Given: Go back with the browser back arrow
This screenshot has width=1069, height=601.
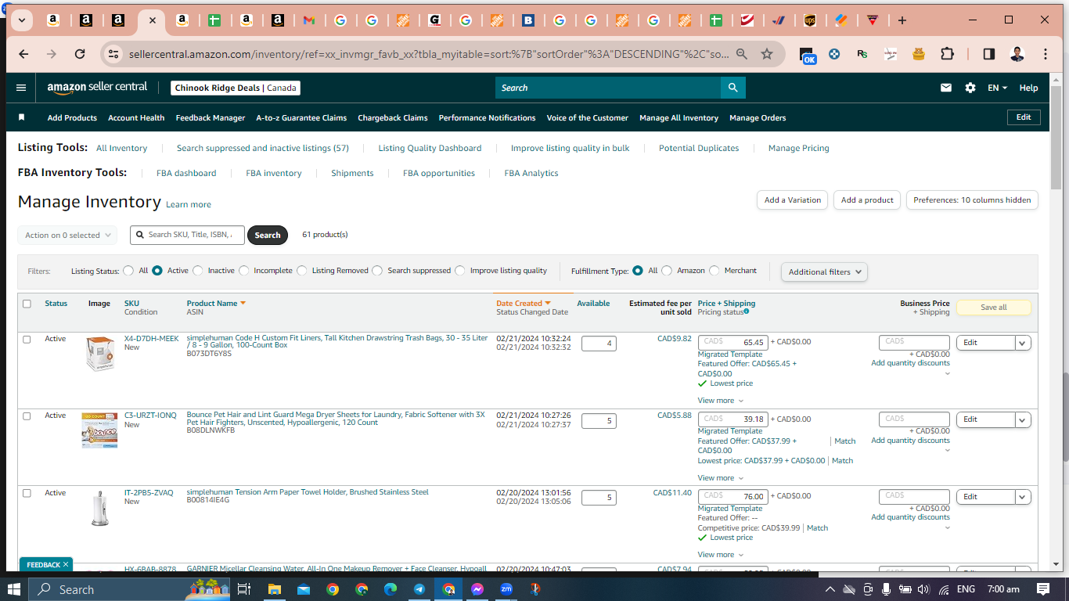Looking at the screenshot, I should pyautogui.click(x=23, y=54).
